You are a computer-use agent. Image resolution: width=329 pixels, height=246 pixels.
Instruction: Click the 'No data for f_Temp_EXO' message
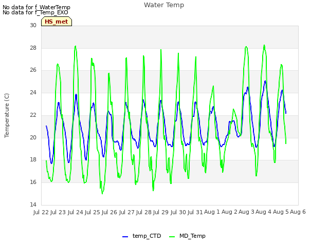point(35,12)
